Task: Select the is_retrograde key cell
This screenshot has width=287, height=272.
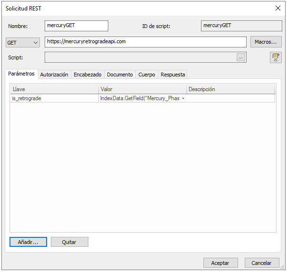Action: coord(54,99)
